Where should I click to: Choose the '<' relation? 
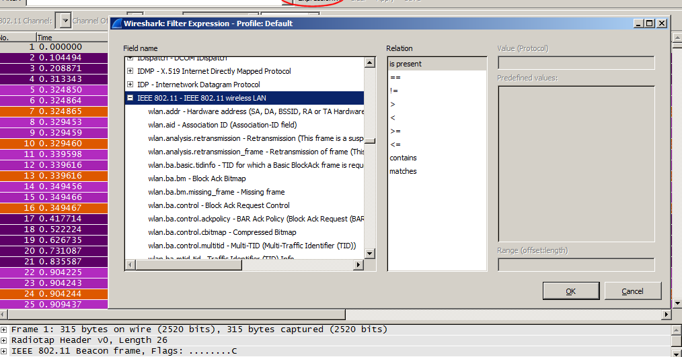click(437, 117)
